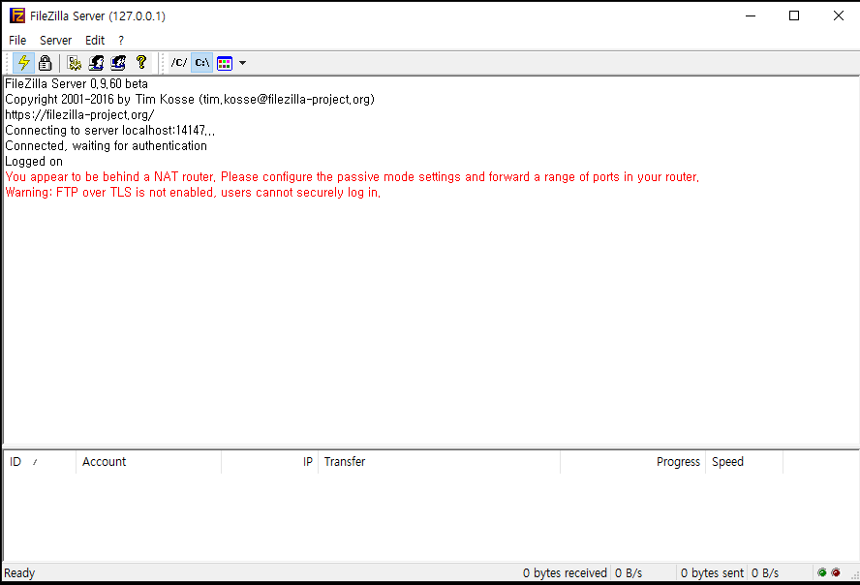This screenshot has width=860, height=585.
Task: Click the green receive indicator in status bar
Action: 821,573
